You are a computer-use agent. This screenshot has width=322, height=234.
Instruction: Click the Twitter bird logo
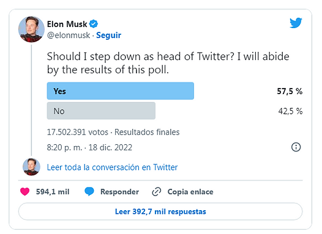296,23
